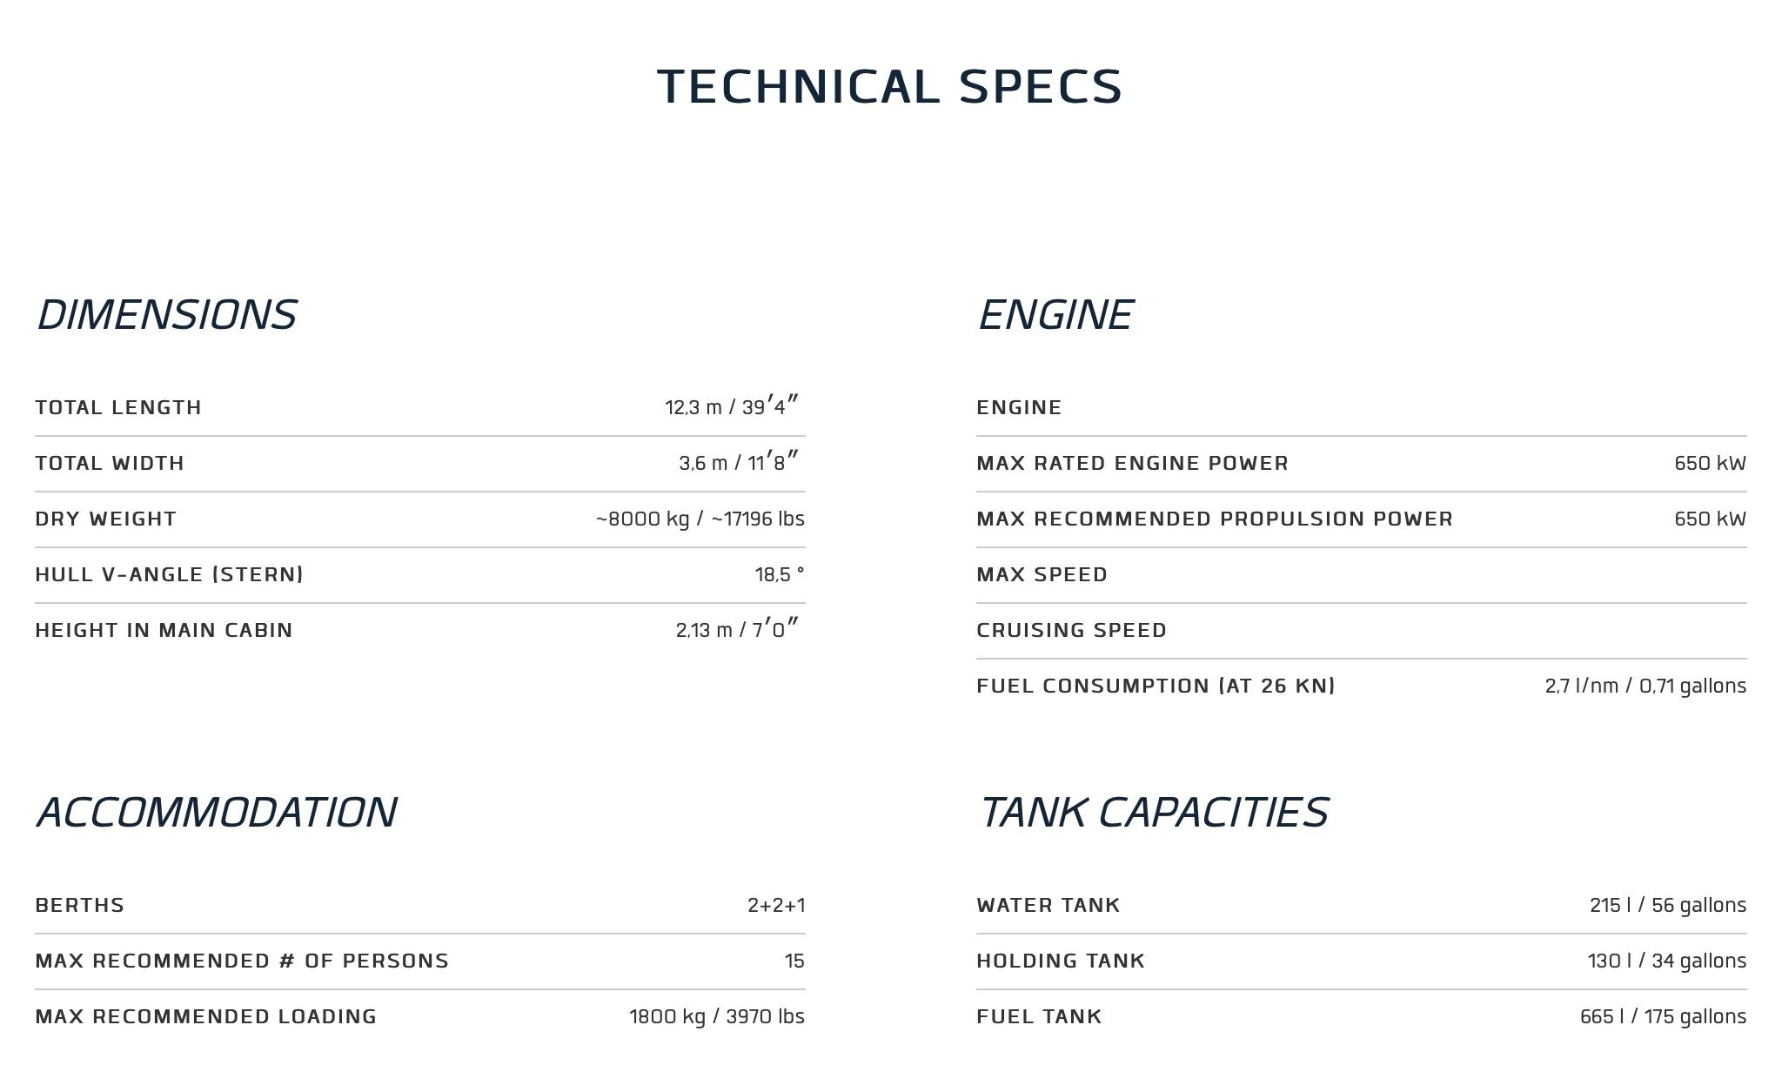
Task: Click the CRUISING SPEED row label
Action: point(1071,630)
